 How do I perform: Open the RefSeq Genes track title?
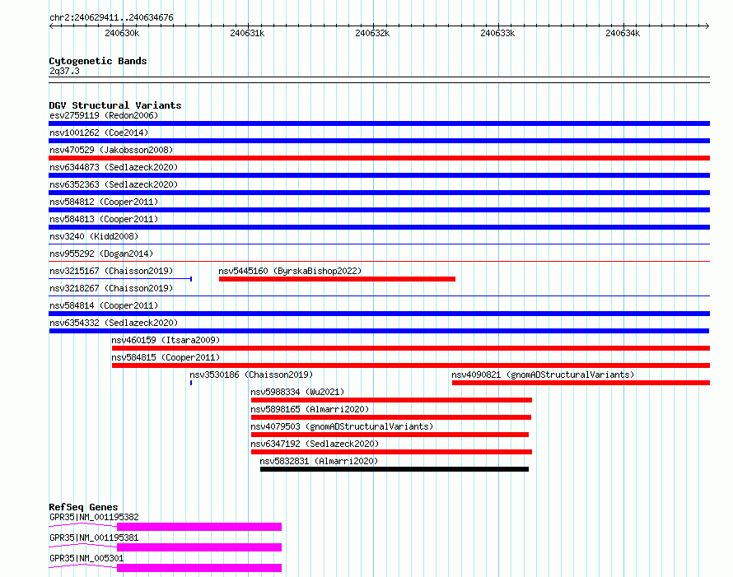(x=83, y=507)
